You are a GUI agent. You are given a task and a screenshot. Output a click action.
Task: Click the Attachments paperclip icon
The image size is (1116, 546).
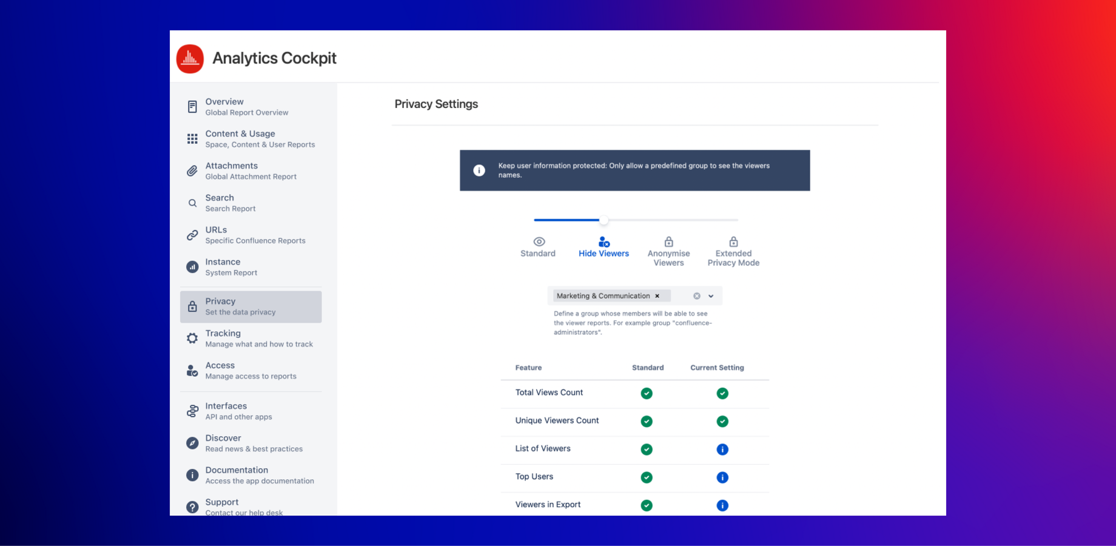click(x=192, y=170)
